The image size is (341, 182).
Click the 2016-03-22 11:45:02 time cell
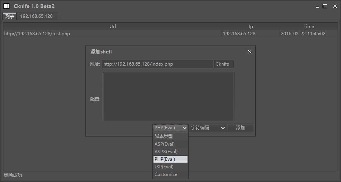(x=308, y=34)
